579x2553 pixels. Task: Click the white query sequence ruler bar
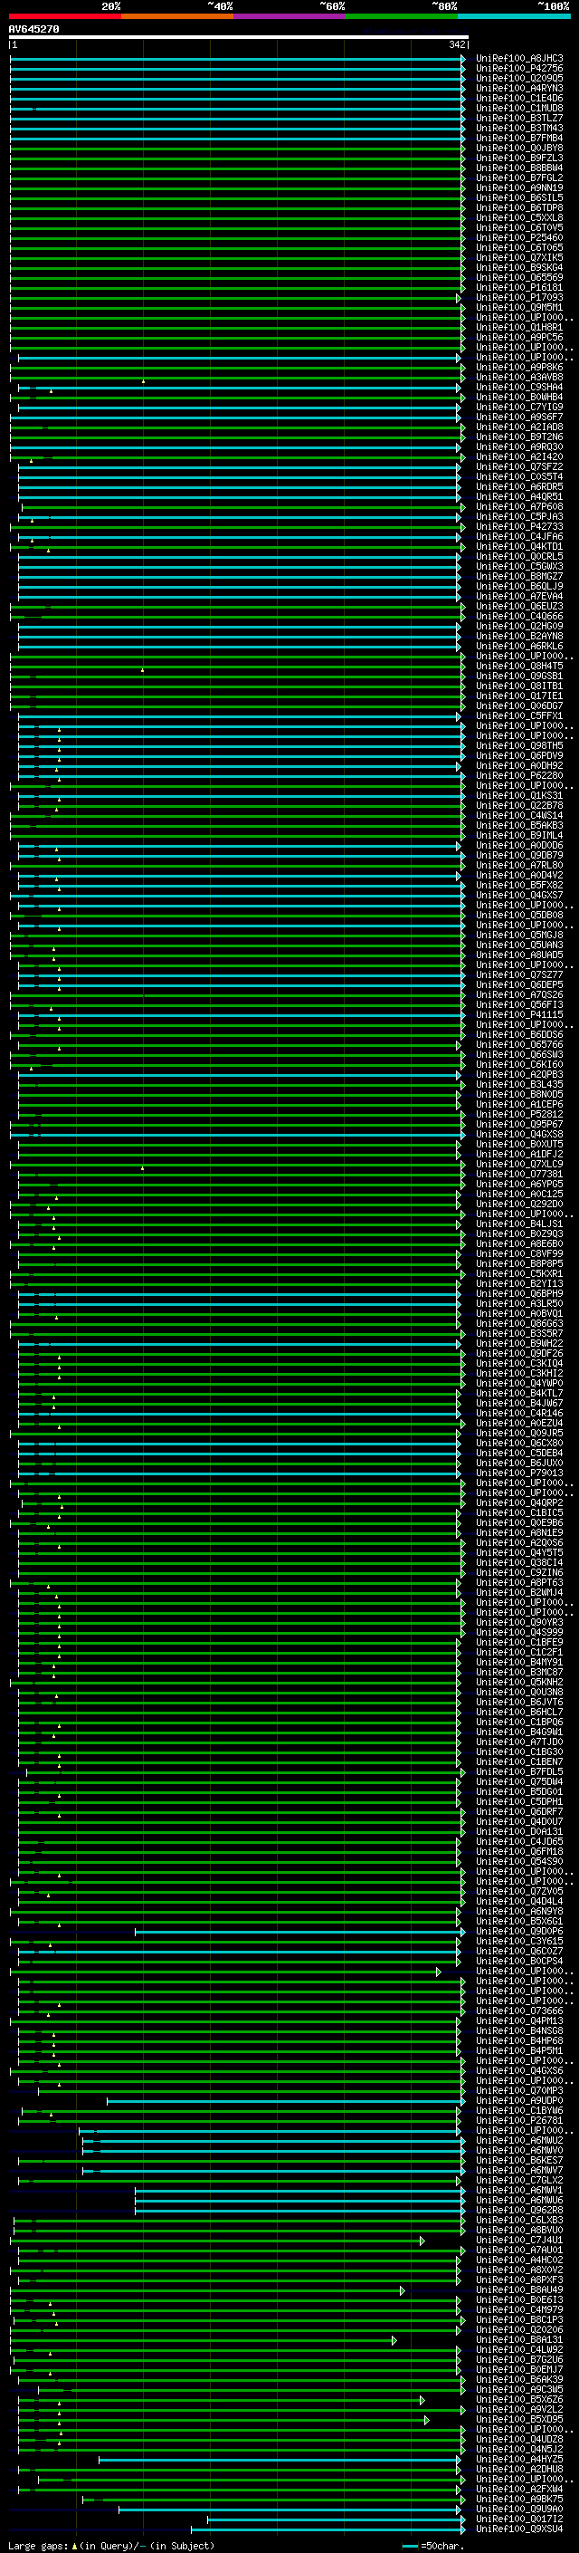[239, 38]
